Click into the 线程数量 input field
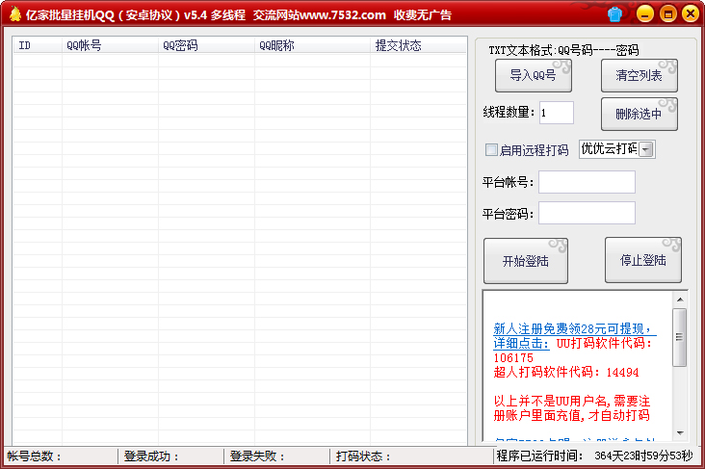 [556, 113]
